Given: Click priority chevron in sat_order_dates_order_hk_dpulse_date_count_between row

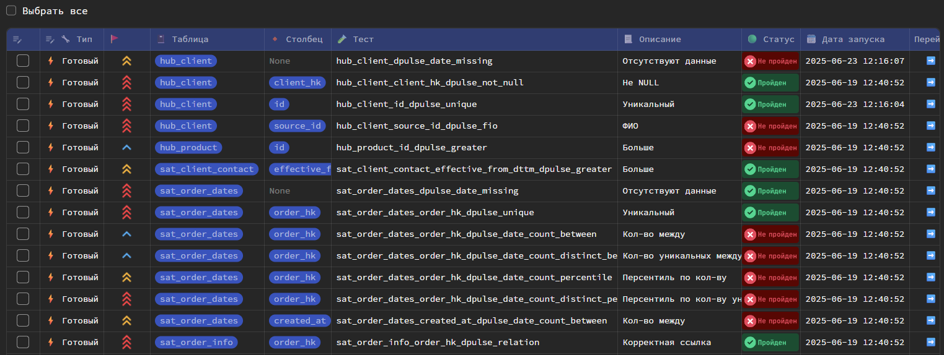Looking at the screenshot, I should (126, 234).
